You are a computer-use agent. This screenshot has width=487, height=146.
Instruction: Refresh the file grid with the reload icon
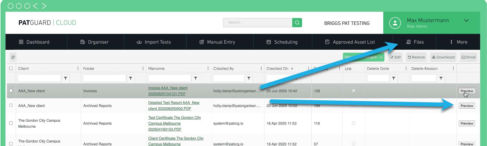pos(13,57)
